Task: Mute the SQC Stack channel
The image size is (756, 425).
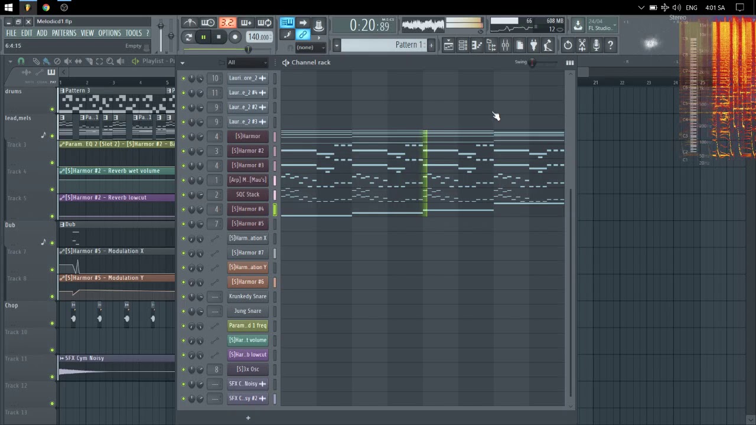Action: coord(183,195)
